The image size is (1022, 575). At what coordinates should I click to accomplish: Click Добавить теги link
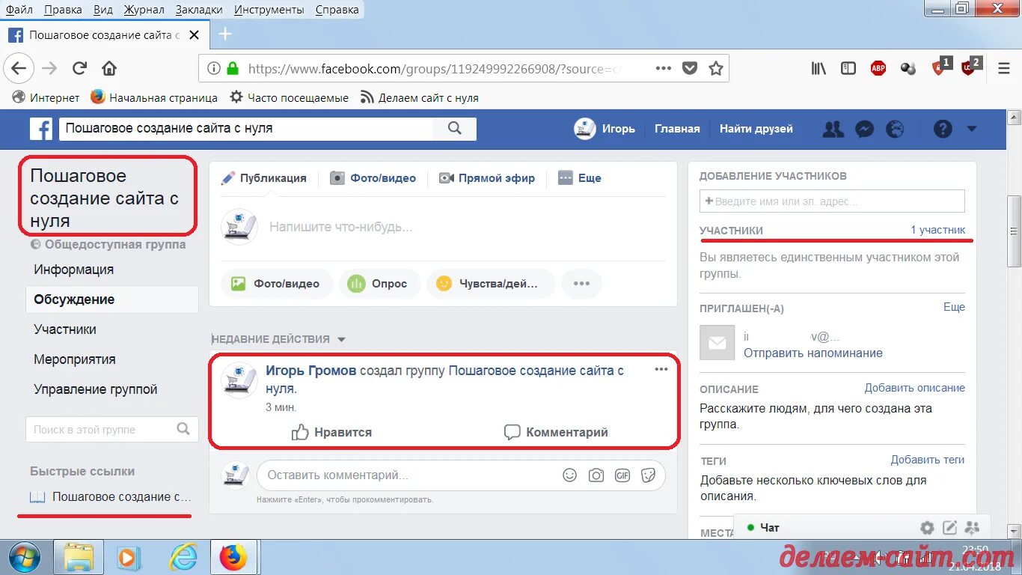(x=928, y=460)
